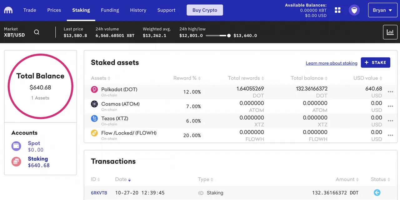Click the Flow /Locked/ (FLOWH) asset name
This screenshot has height=200, width=400.
pyautogui.click(x=129, y=133)
